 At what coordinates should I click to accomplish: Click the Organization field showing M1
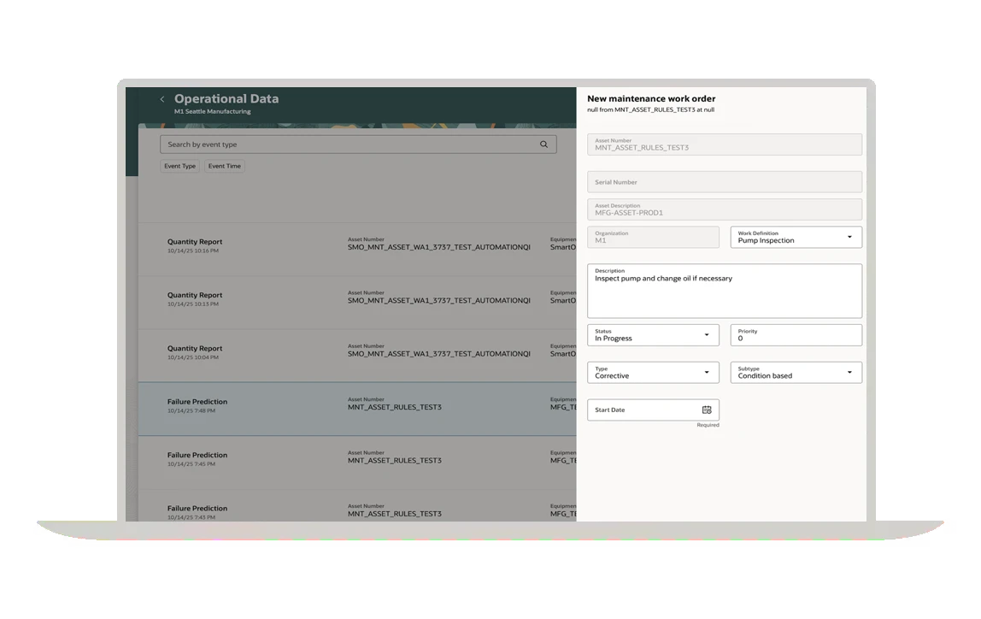pyautogui.click(x=653, y=237)
